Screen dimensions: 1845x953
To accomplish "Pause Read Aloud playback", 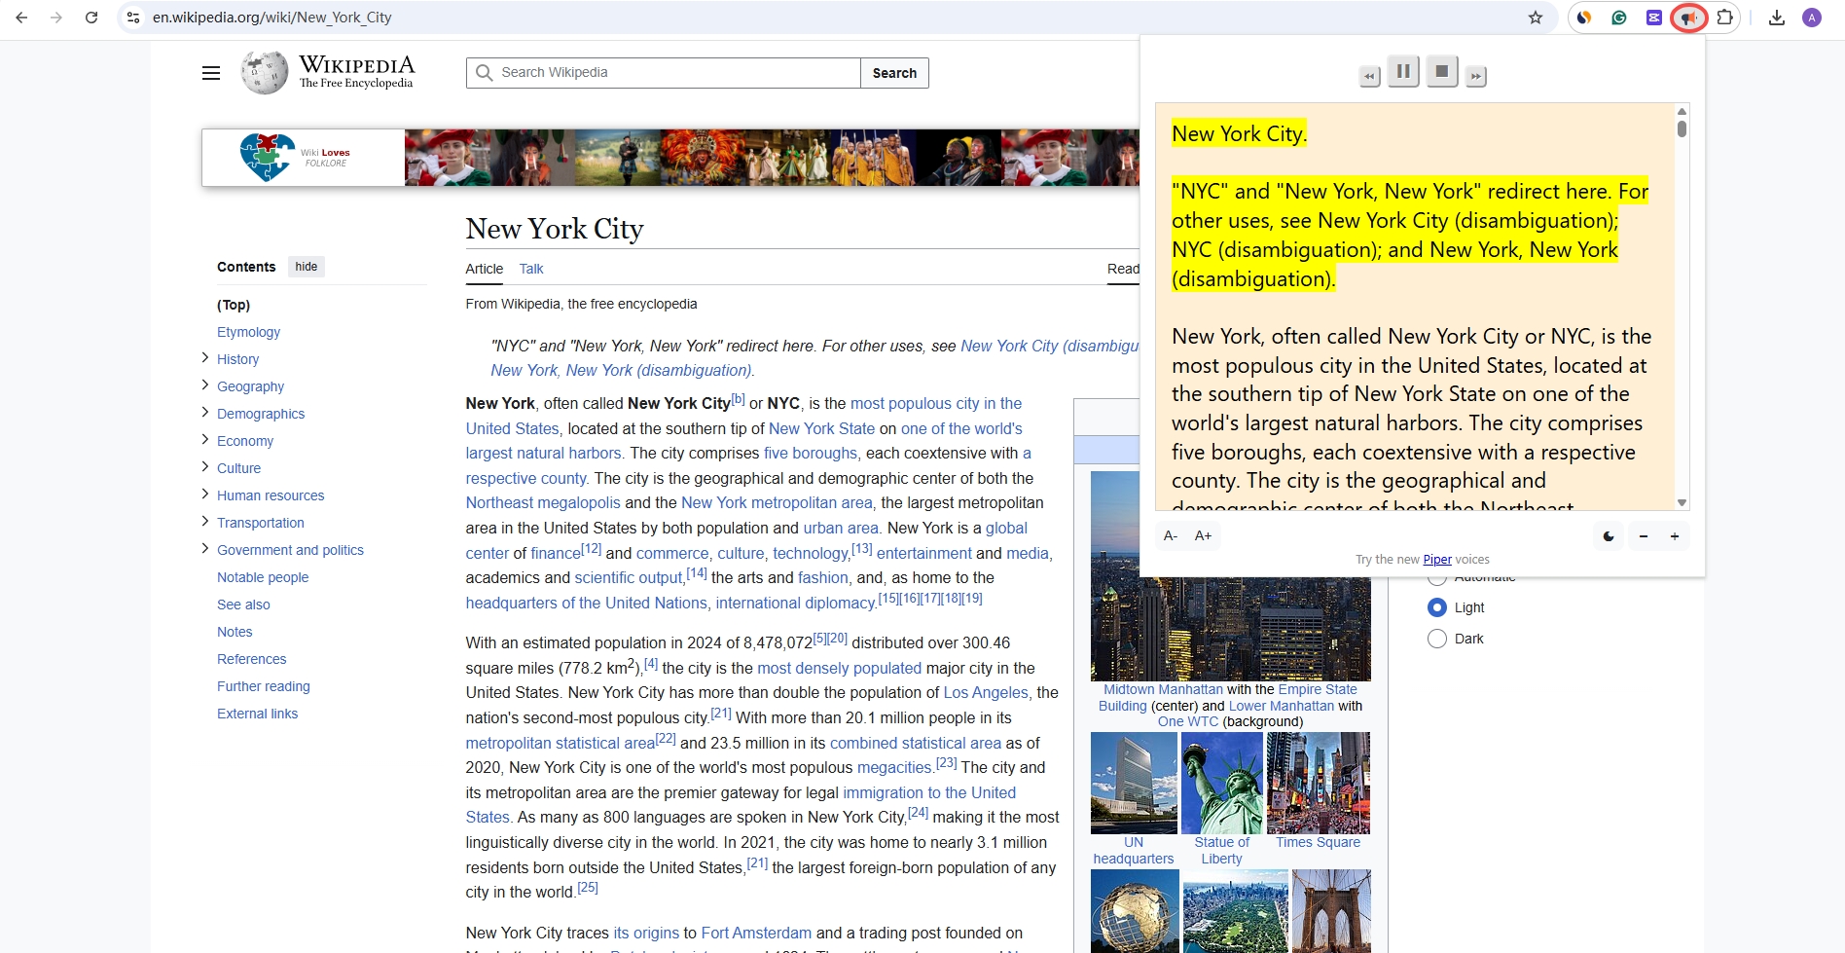I will coord(1403,71).
